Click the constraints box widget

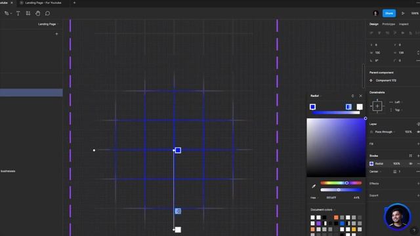pyautogui.click(x=377, y=106)
